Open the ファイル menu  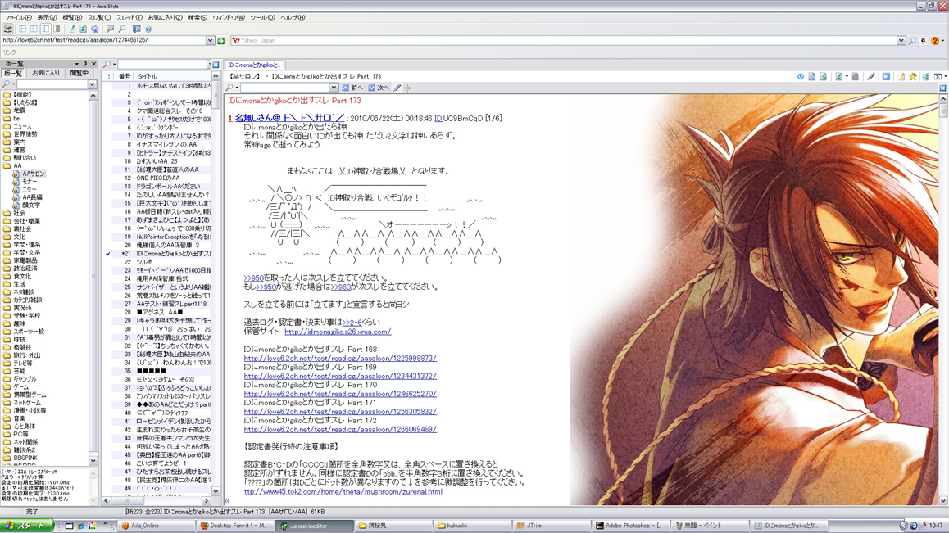(x=17, y=17)
